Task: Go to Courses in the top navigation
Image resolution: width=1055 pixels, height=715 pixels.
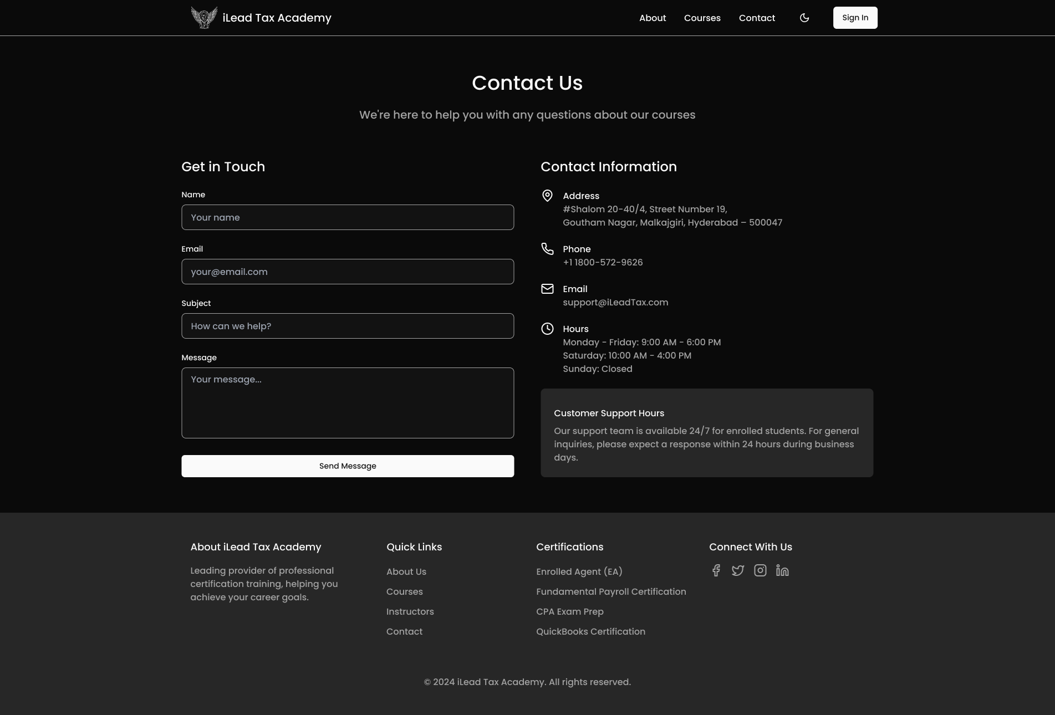Action: 702,18
